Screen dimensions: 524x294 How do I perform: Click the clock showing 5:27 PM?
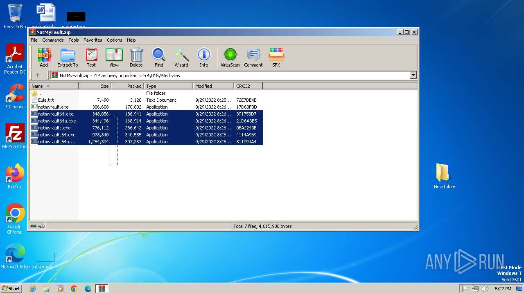point(503,289)
